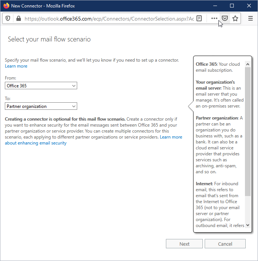Minimize the New Connector window
Image resolution: width=258 pixels, height=261 pixels.
pos(215,6)
